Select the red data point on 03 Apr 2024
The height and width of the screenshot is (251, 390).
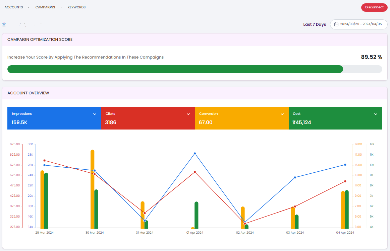(295, 207)
